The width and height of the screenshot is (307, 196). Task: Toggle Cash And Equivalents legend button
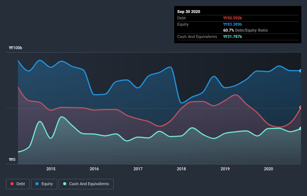coord(86,184)
